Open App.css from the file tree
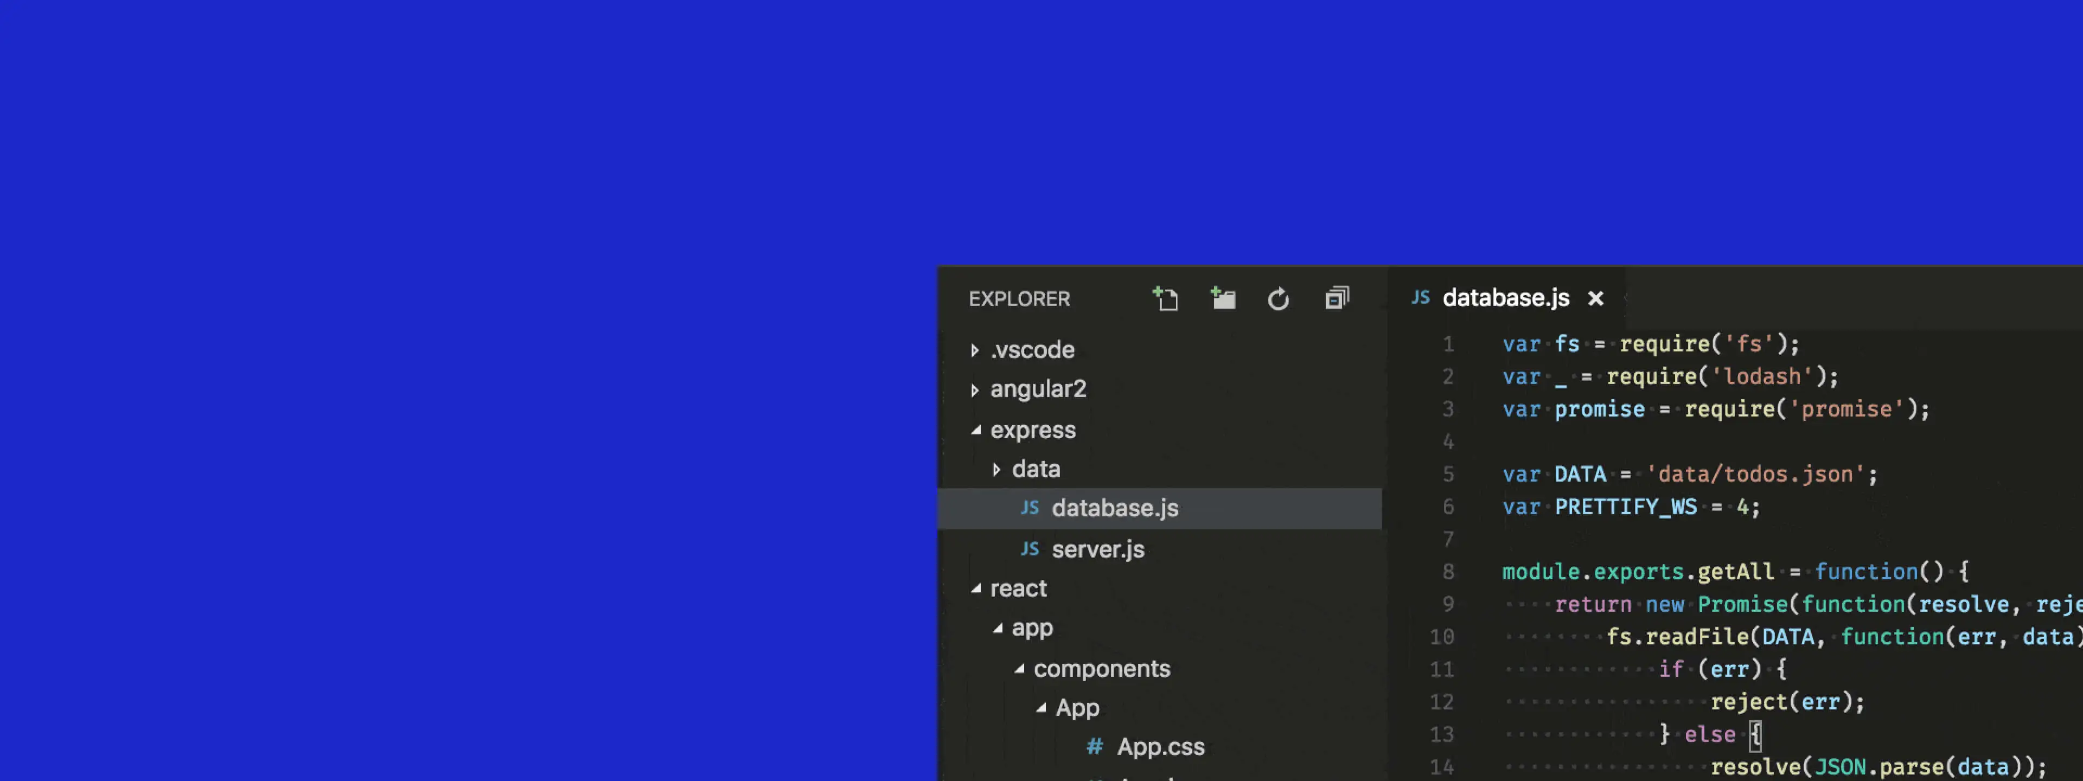2083x781 pixels. coord(1160,746)
